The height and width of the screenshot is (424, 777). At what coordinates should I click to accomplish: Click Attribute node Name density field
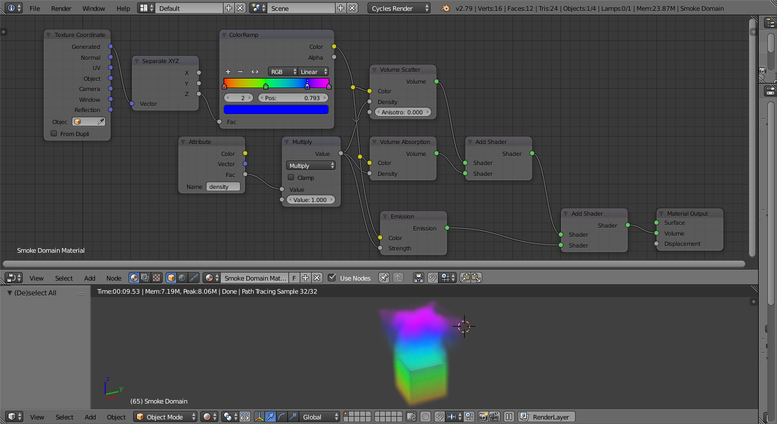pos(223,187)
